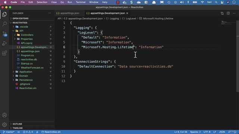Image resolution: width=239 pixels, height=134 pixels.
Task: Open Program.cs in the explorer
Action: [x=27, y=55]
